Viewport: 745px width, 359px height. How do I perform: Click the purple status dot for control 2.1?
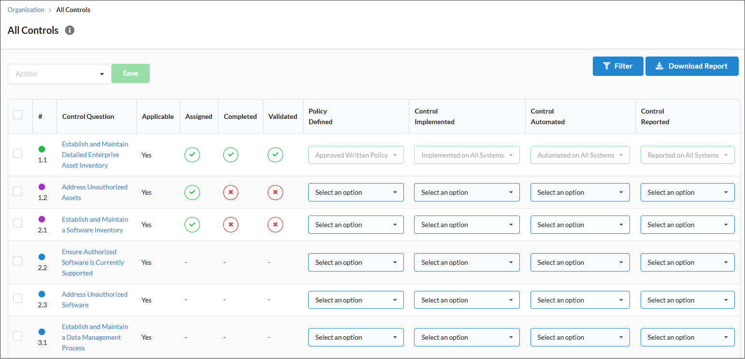tap(42, 219)
